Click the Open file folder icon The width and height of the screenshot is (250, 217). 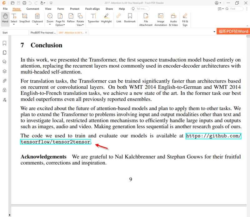[x=12, y=3]
